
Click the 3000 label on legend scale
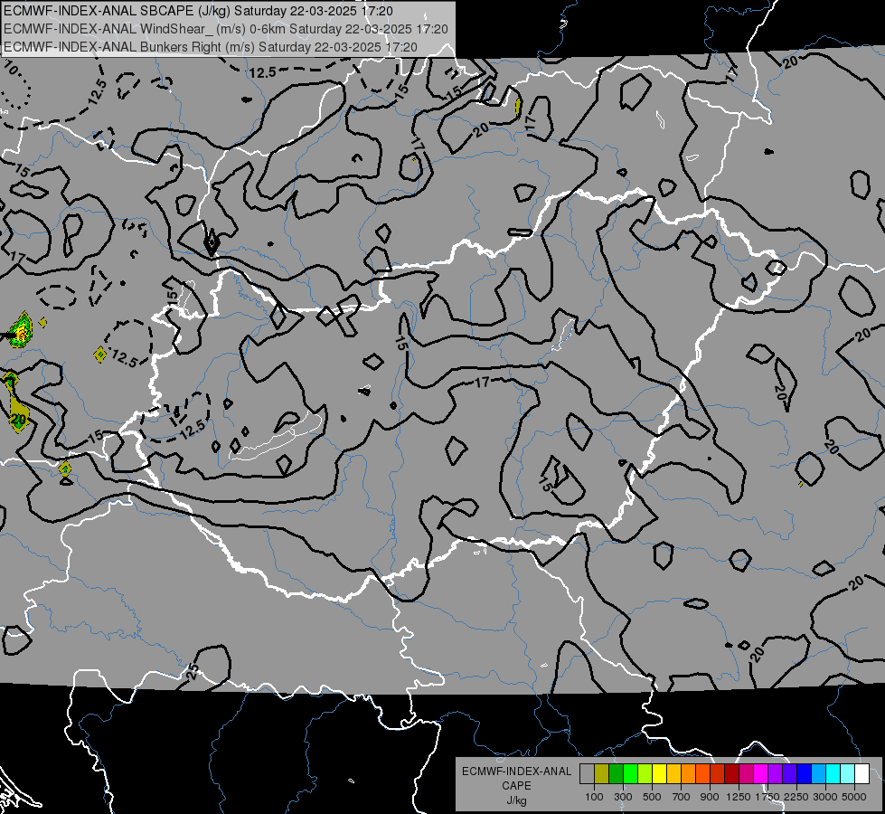point(825,797)
